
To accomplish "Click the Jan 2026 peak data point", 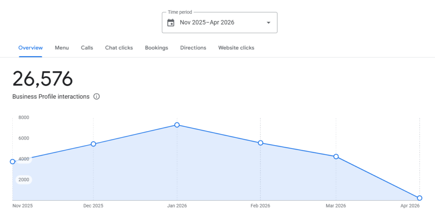I will pyautogui.click(x=177, y=125).
